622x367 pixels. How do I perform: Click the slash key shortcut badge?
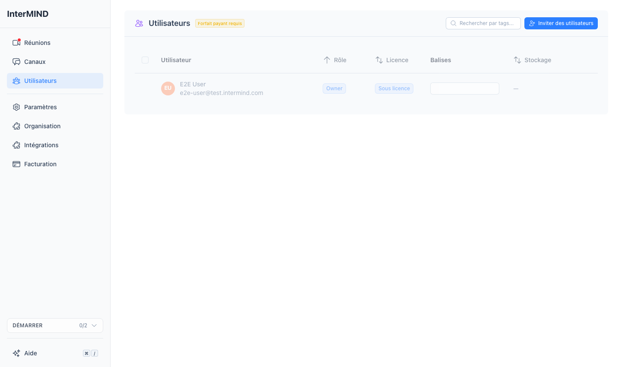95,353
